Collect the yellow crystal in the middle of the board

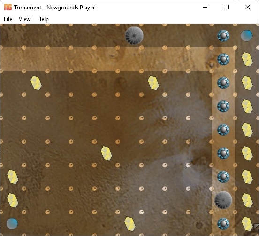coord(107,153)
